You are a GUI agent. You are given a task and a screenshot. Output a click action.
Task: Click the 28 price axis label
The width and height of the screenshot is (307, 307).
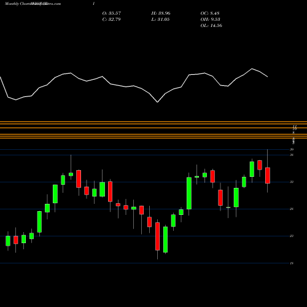click(292, 209)
